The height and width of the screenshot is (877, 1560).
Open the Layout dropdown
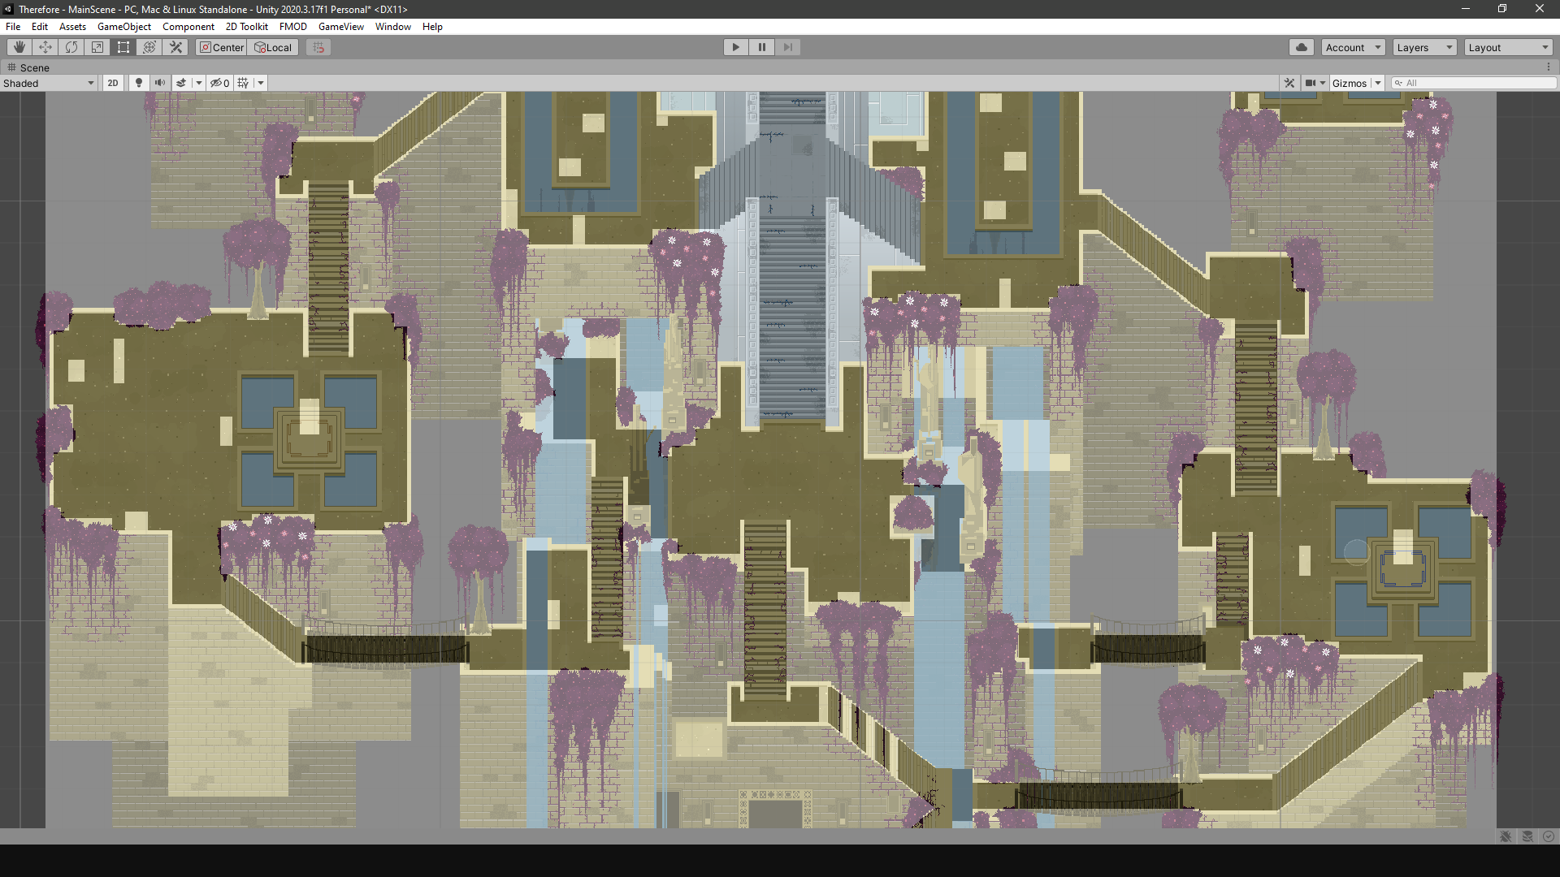pos(1509,47)
